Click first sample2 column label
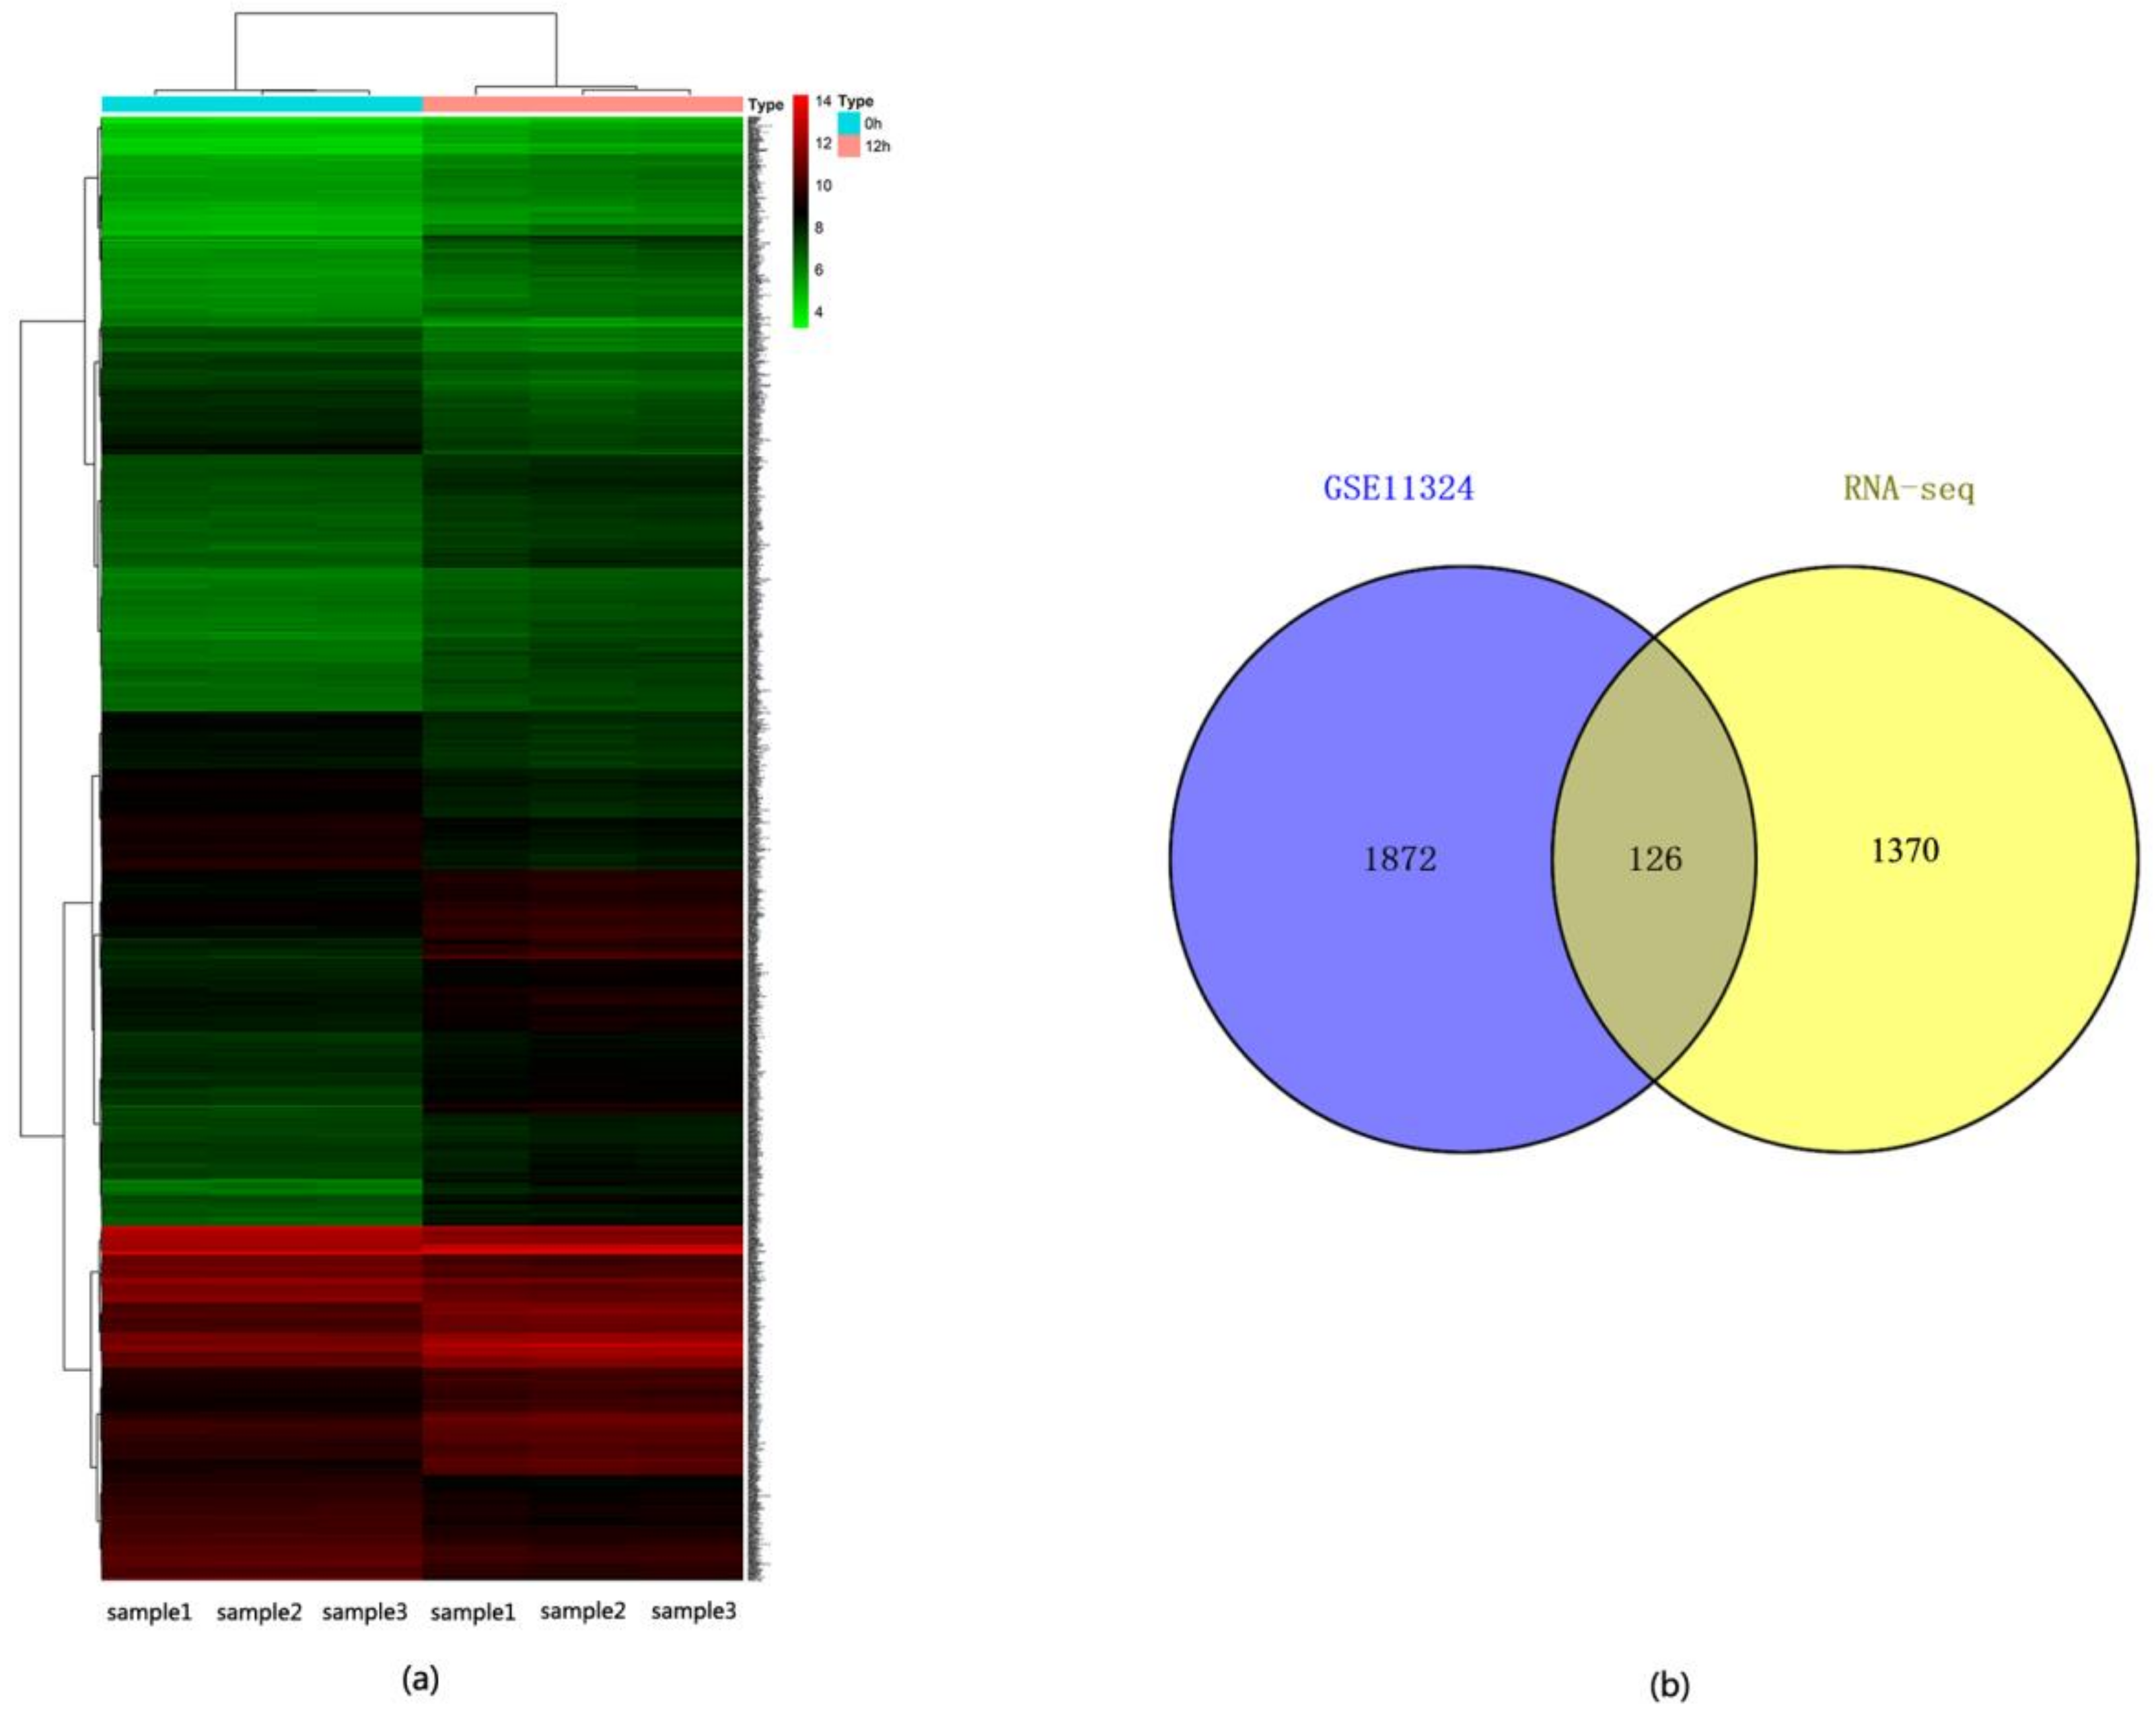 tap(259, 1612)
